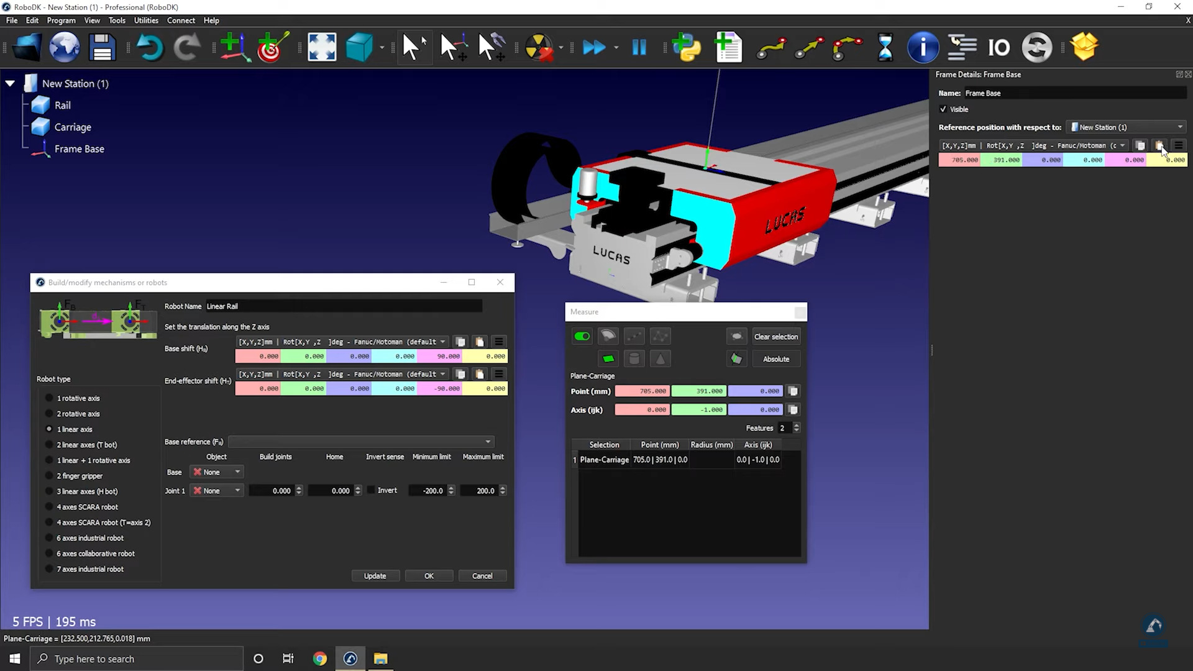Screen dimensions: 1193x671
Task: Open the Connect menu
Action: [181, 21]
